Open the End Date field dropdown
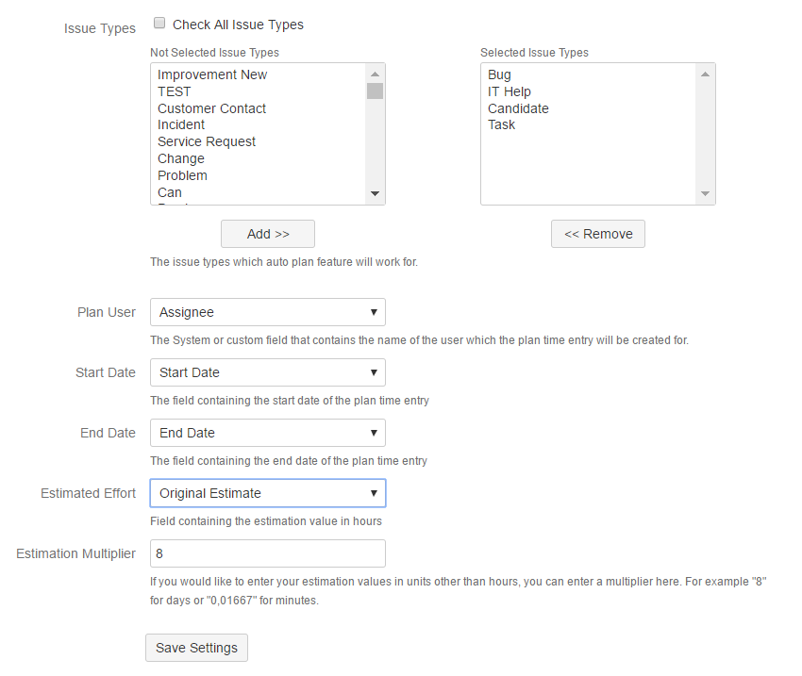The width and height of the screenshot is (802, 676). [x=268, y=433]
